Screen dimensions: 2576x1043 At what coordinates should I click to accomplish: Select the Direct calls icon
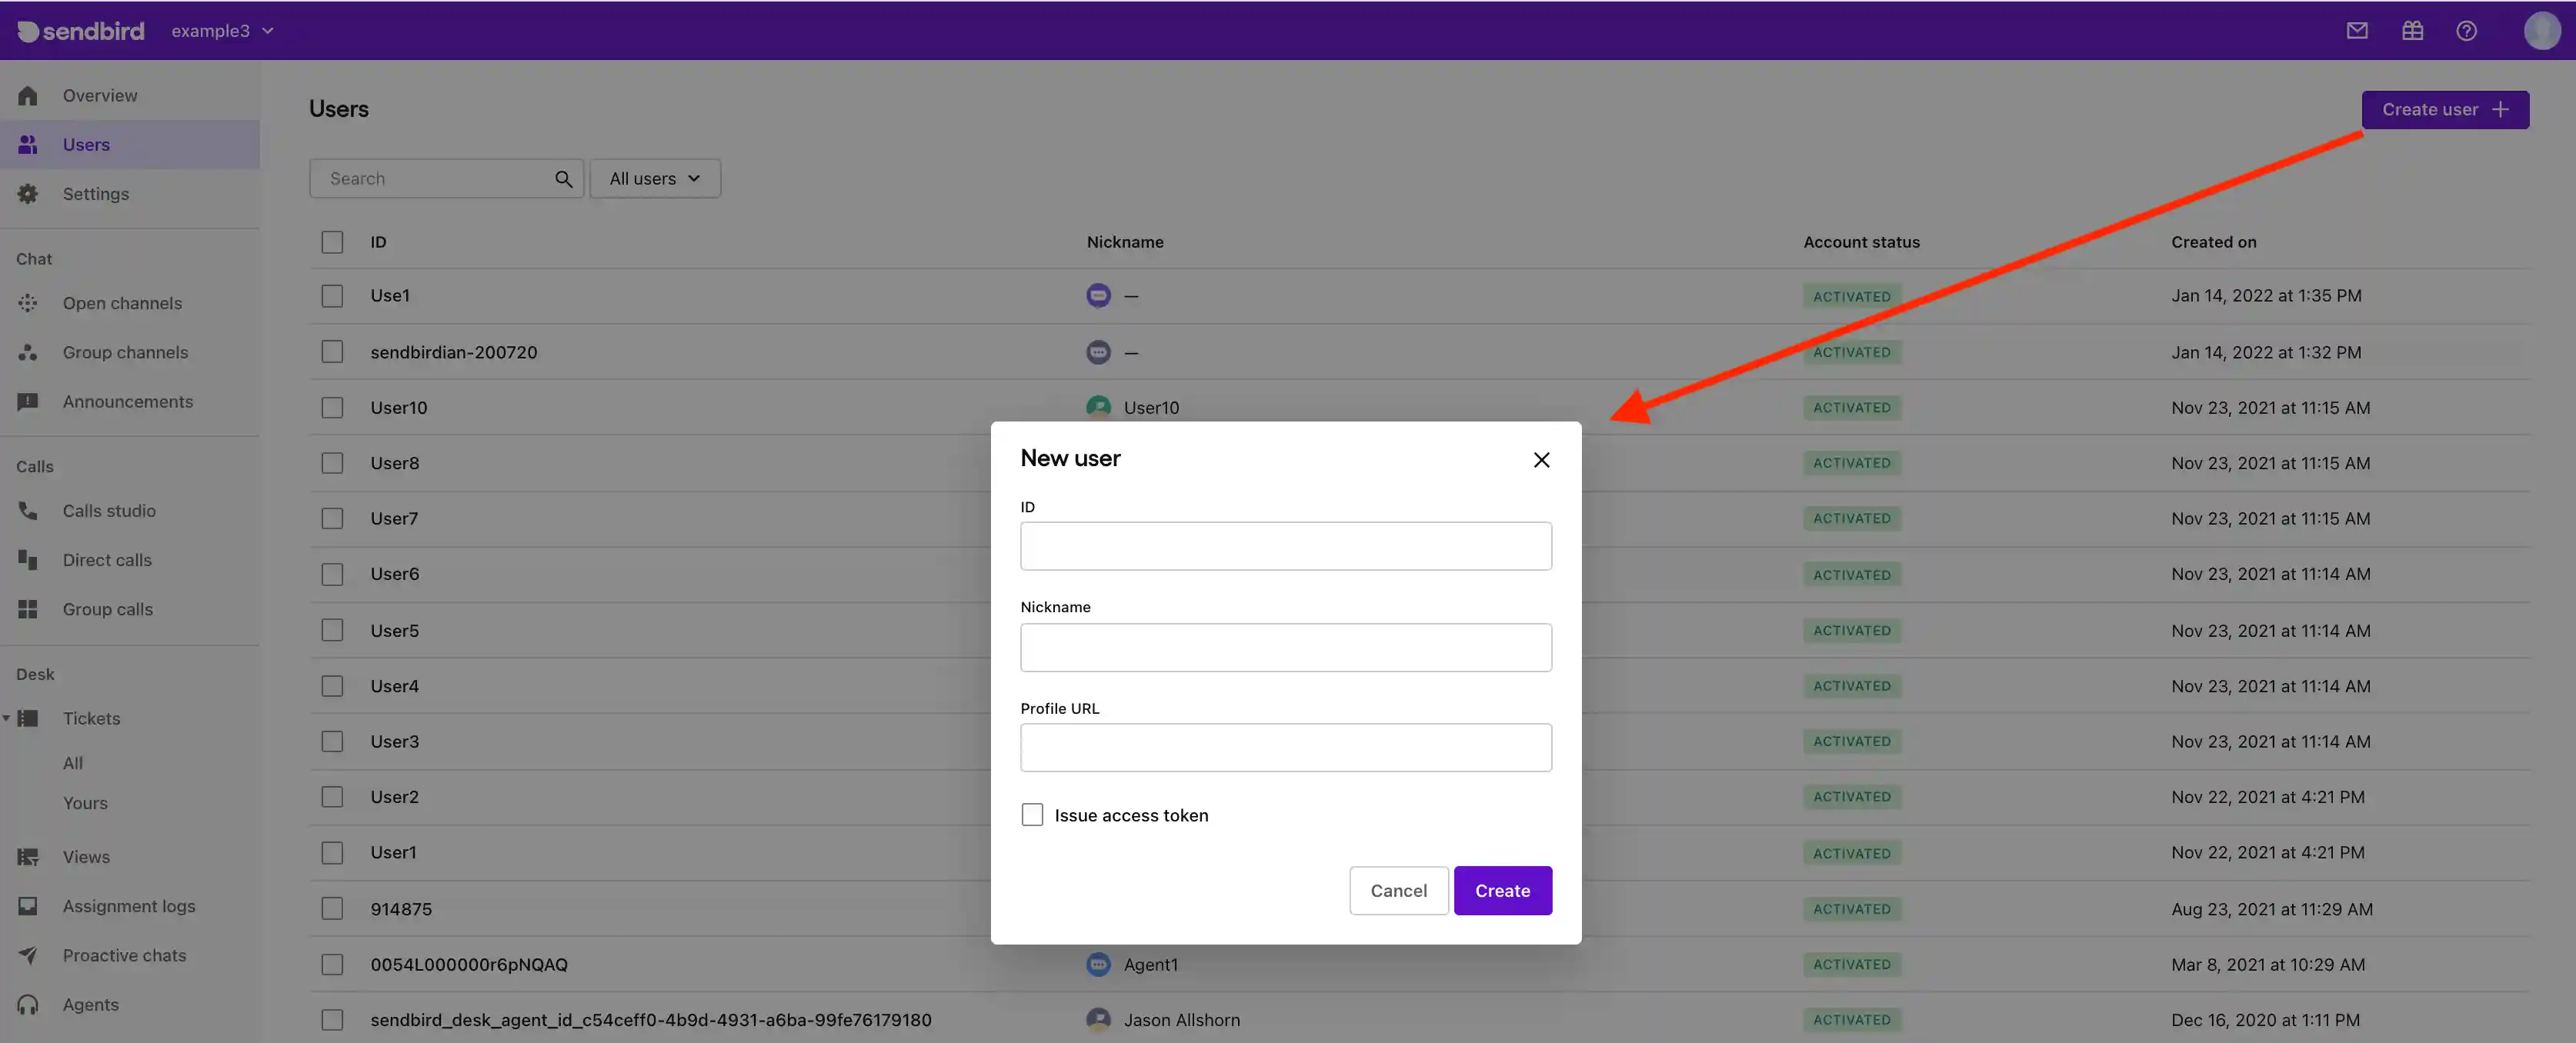[x=27, y=559]
